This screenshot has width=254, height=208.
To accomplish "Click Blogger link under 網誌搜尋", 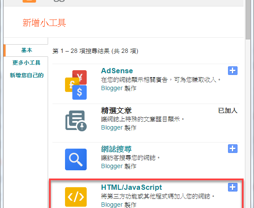I will click(x=112, y=166).
